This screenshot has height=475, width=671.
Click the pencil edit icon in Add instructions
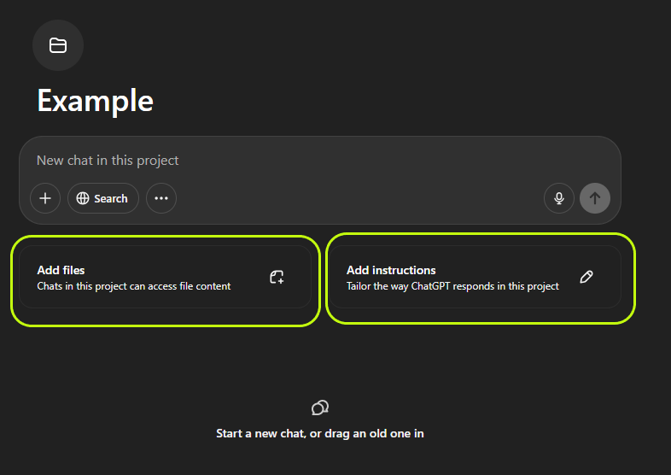coord(586,277)
